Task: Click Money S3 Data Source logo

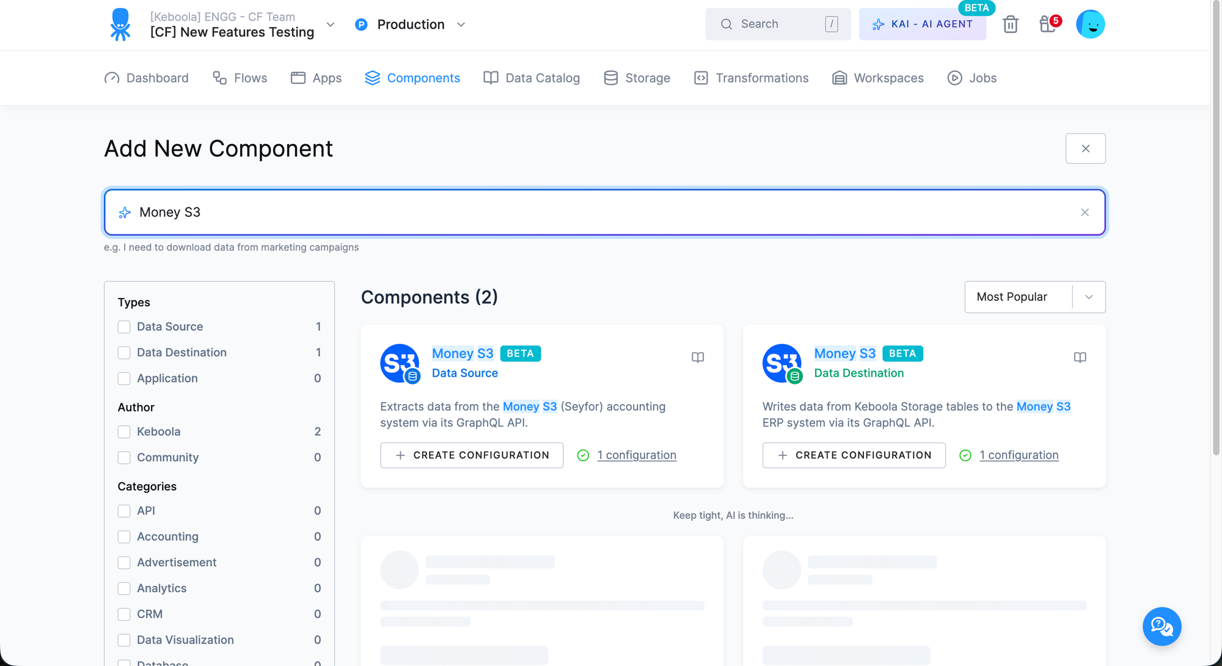Action: coord(400,364)
